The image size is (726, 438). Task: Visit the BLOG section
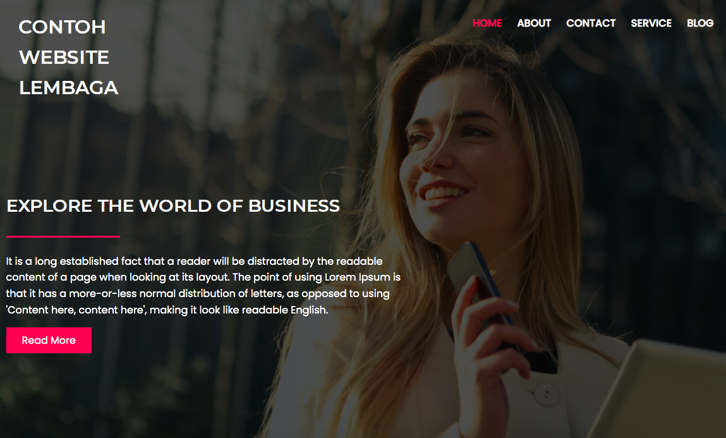coord(700,23)
